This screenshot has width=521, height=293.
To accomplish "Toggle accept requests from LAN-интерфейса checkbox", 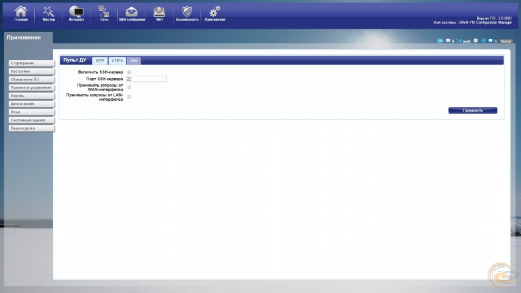I will click(129, 97).
